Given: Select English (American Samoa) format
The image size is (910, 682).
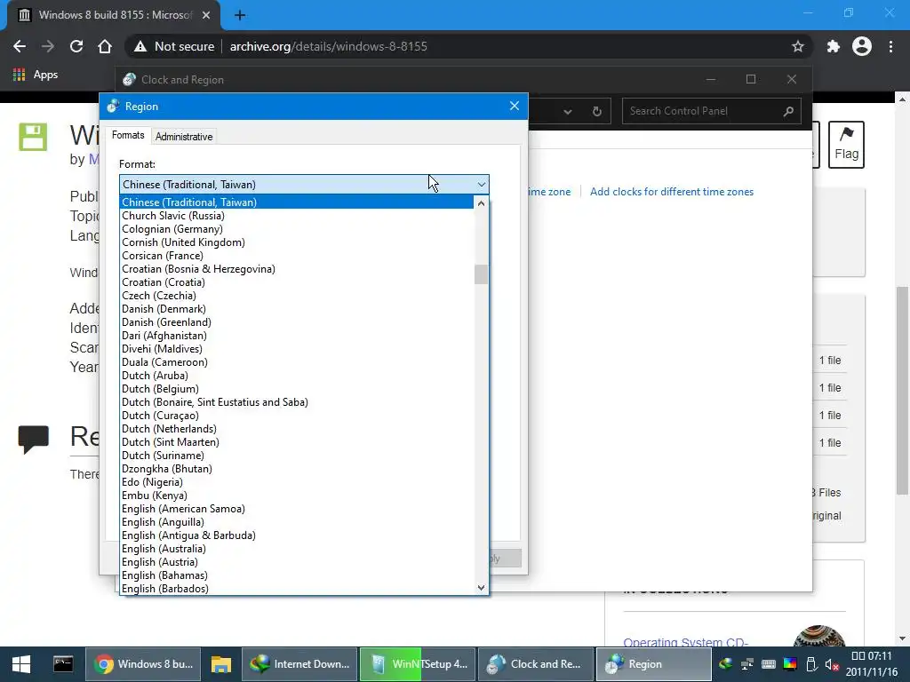Looking at the screenshot, I should [296, 509].
